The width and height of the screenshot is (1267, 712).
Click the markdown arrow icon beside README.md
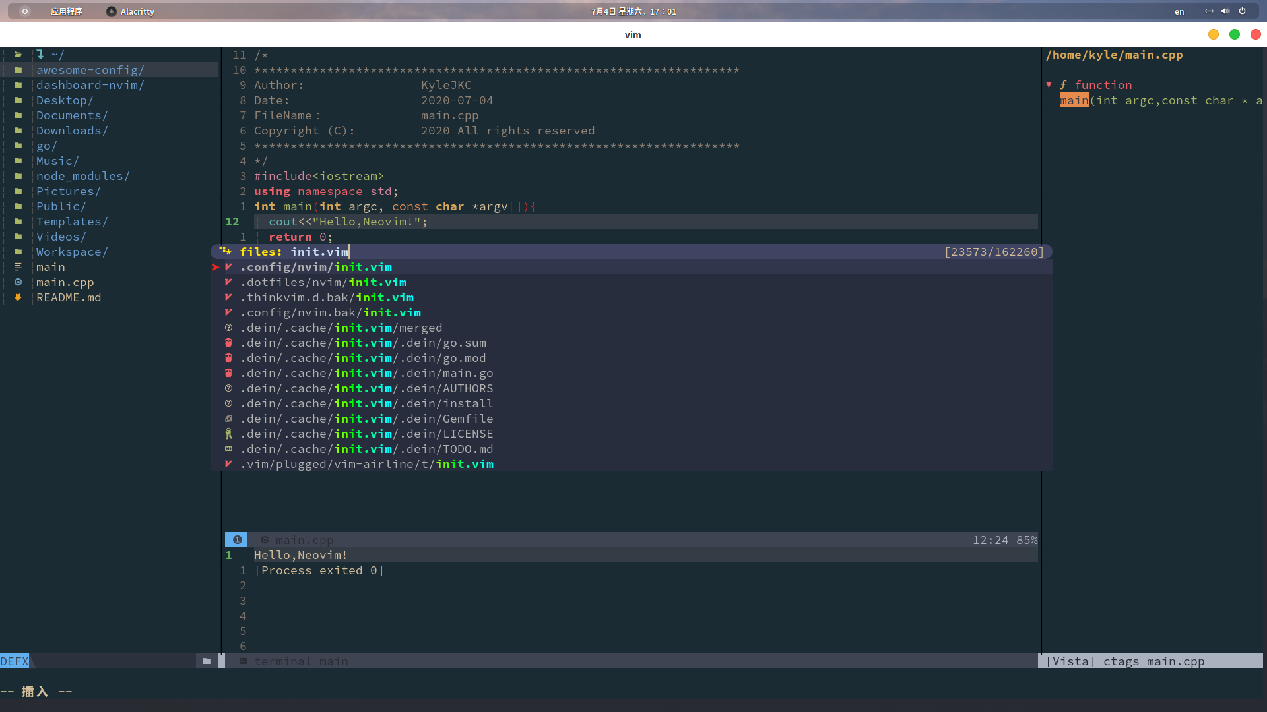(18, 297)
